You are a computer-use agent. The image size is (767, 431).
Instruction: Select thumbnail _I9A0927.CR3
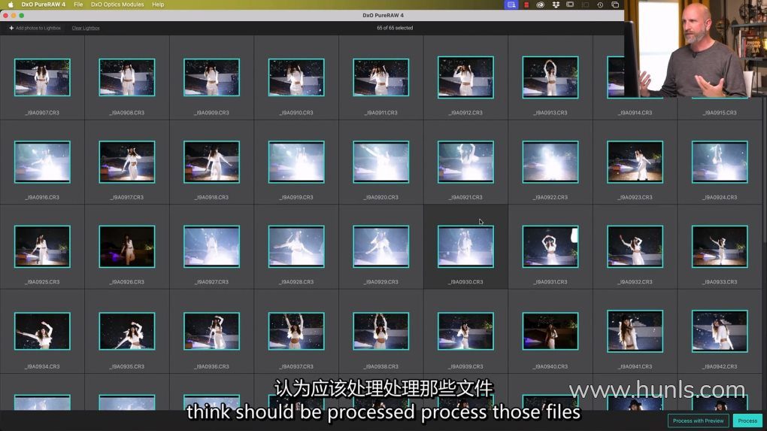tap(211, 247)
